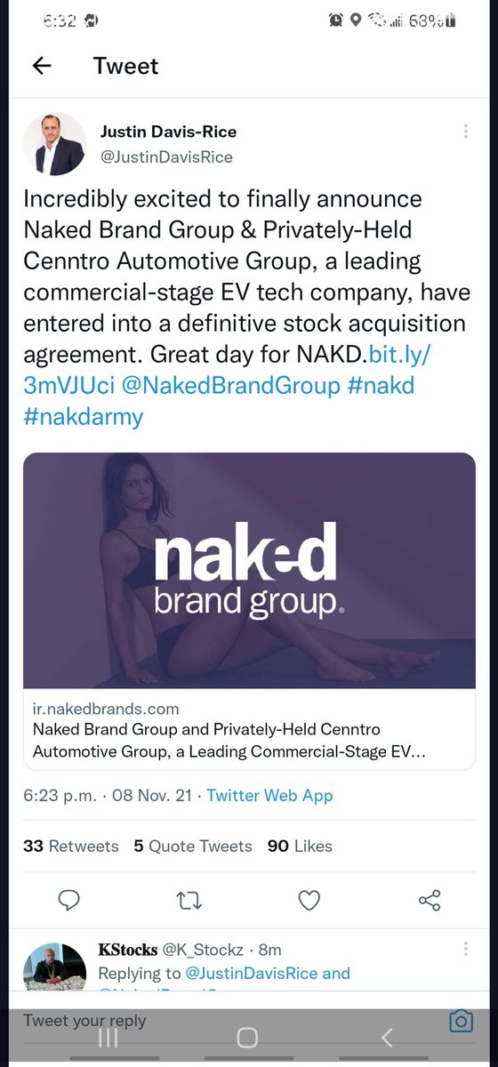Open KStocks reply avatar
The image size is (498, 1067).
point(53,968)
